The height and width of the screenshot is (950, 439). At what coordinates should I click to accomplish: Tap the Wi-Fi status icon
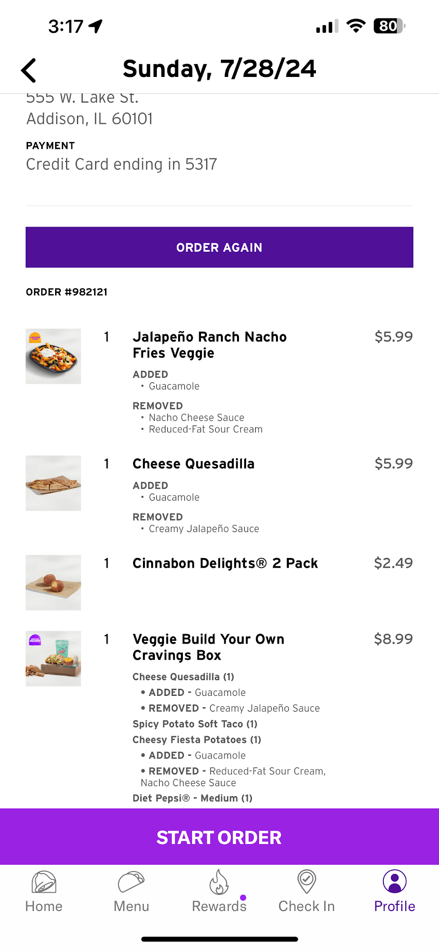click(356, 26)
